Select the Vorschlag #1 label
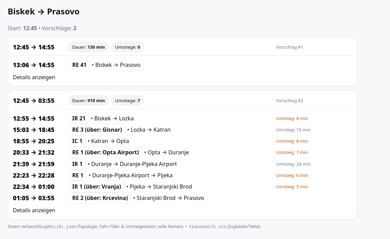The image size is (390, 239). tap(289, 47)
